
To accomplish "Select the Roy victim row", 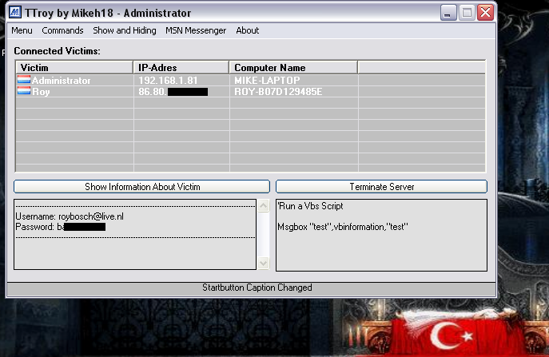I will tap(250, 92).
